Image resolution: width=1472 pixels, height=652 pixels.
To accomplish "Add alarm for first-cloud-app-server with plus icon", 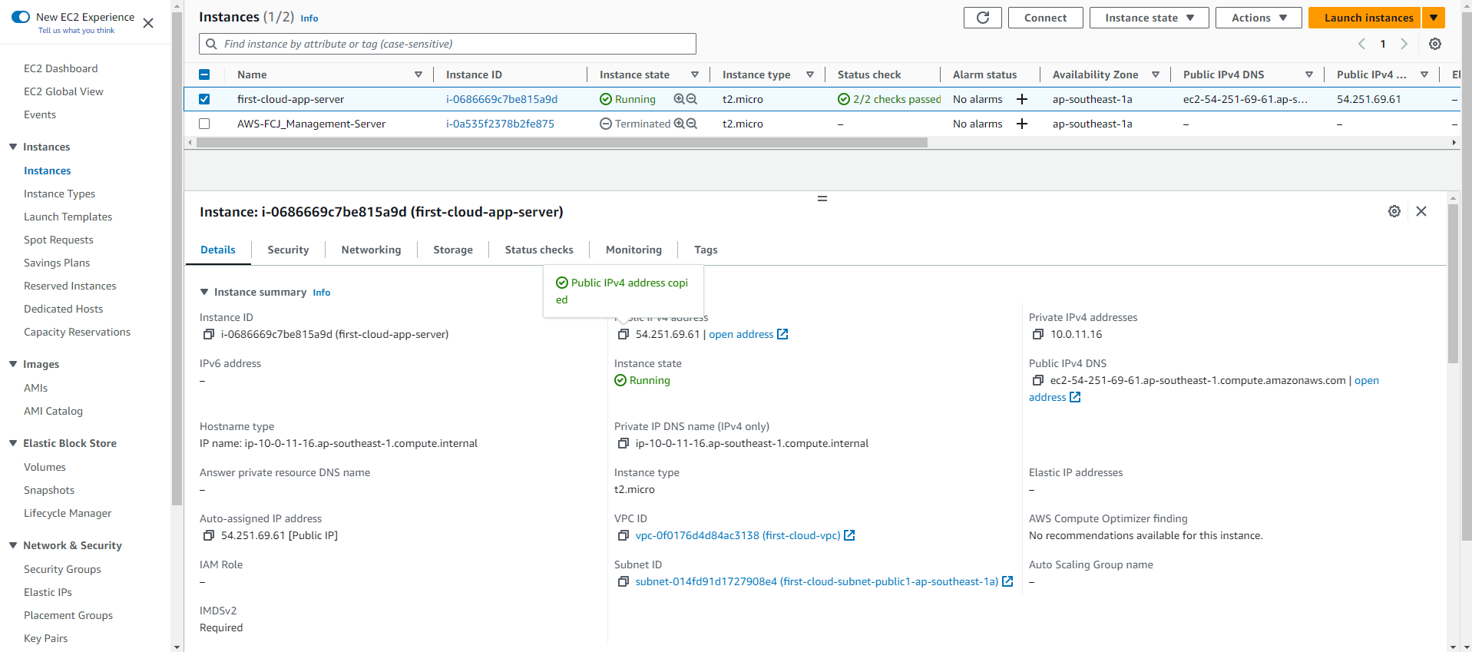I will coord(1022,99).
